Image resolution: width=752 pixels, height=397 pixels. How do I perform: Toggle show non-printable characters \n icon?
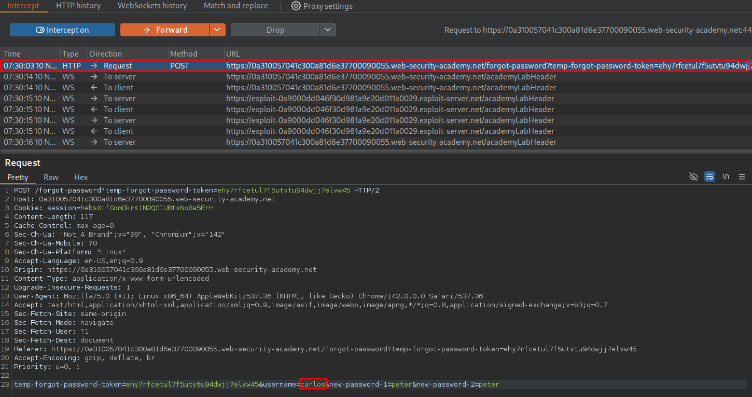726,177
